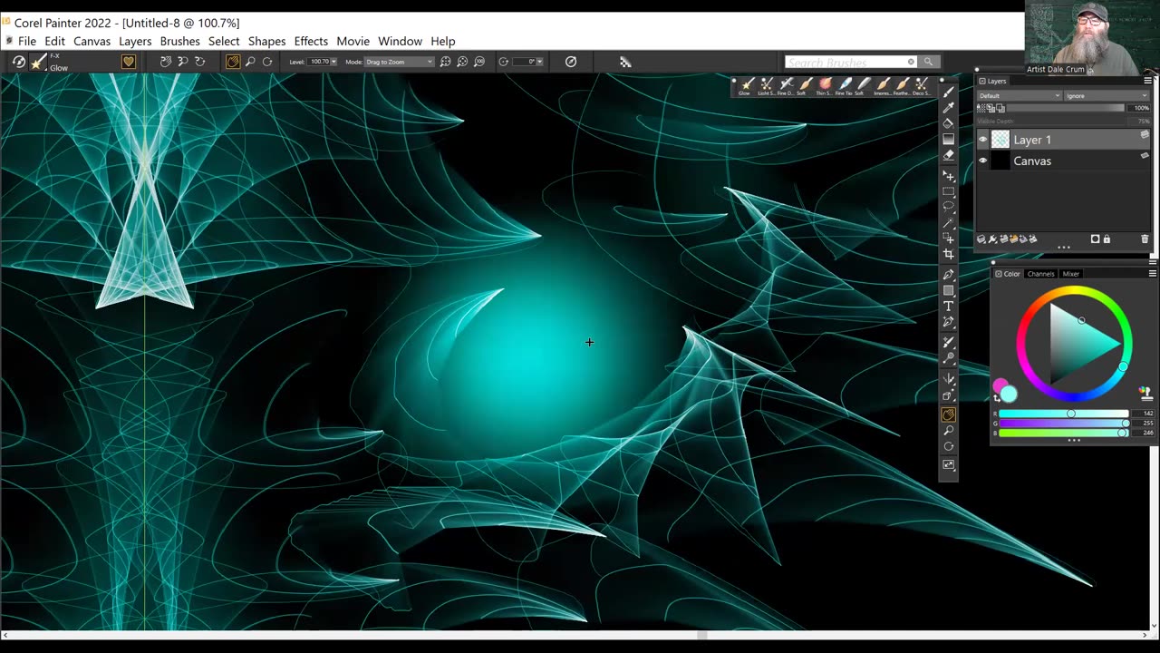This screenshot has width=1160, height=653.
Task: Pick the Light S... brush in recent brushes
Action: click(766, 85)
